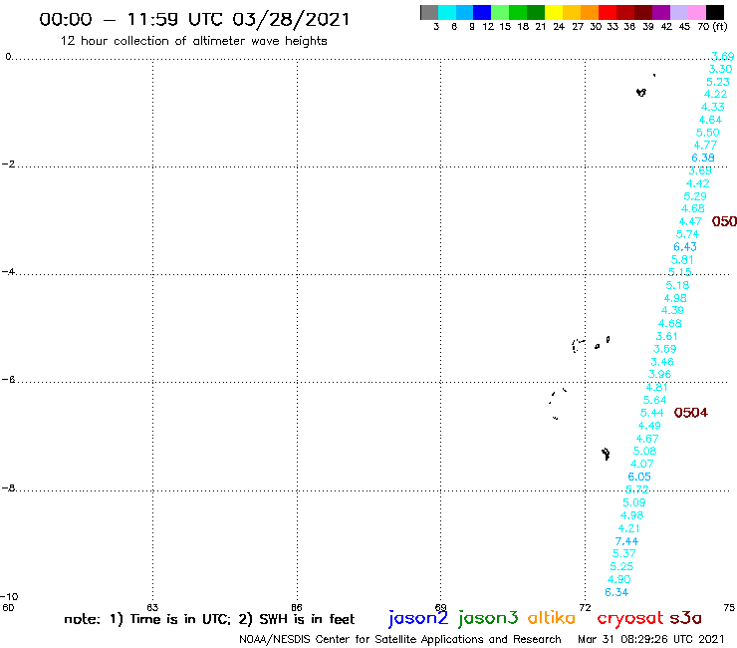This screenshot has height=648, width=737.
Task: Click the gray swatch in the color scale
Action: tap(429, 12)
